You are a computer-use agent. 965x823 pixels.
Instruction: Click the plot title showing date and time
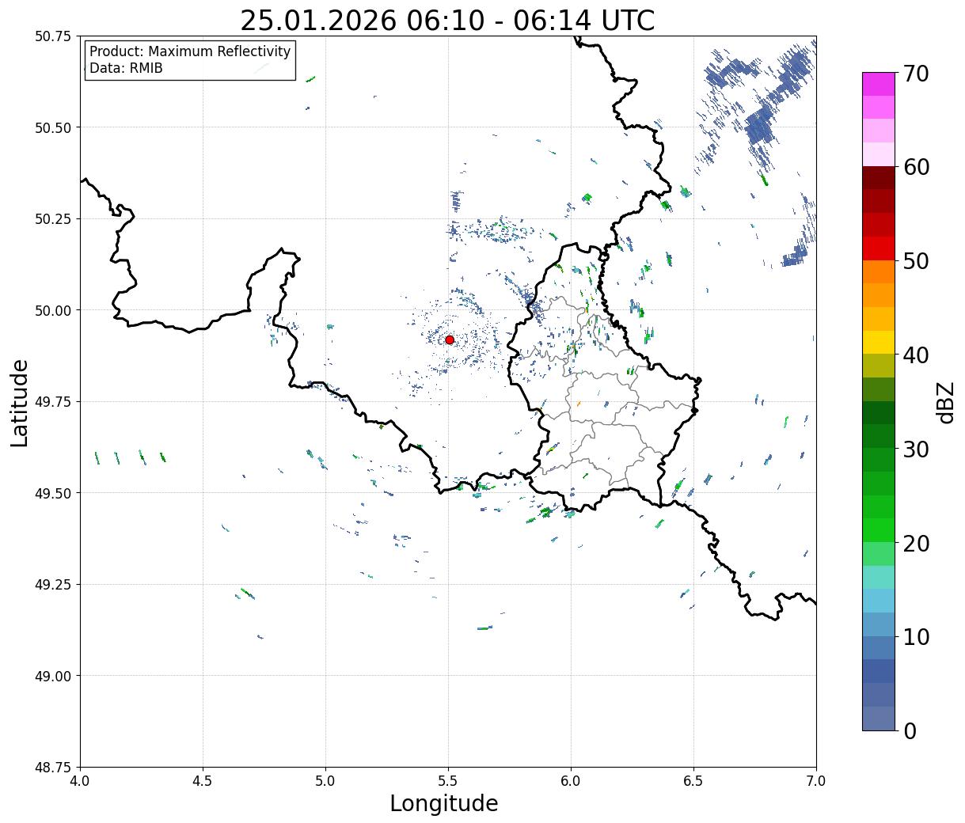(x=447, y=20)
